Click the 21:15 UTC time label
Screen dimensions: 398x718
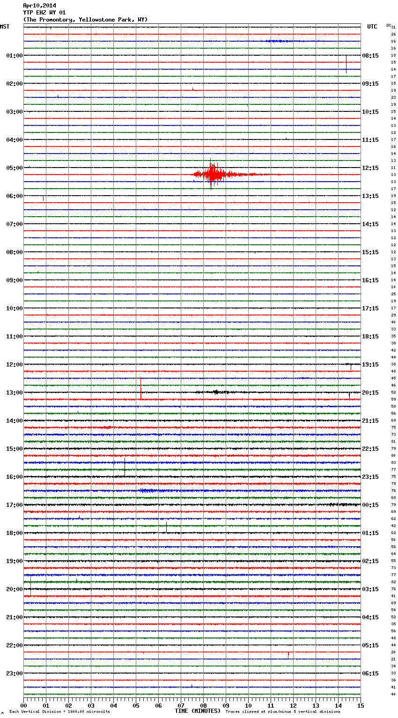pyautogui.click(x=370, y=421)
